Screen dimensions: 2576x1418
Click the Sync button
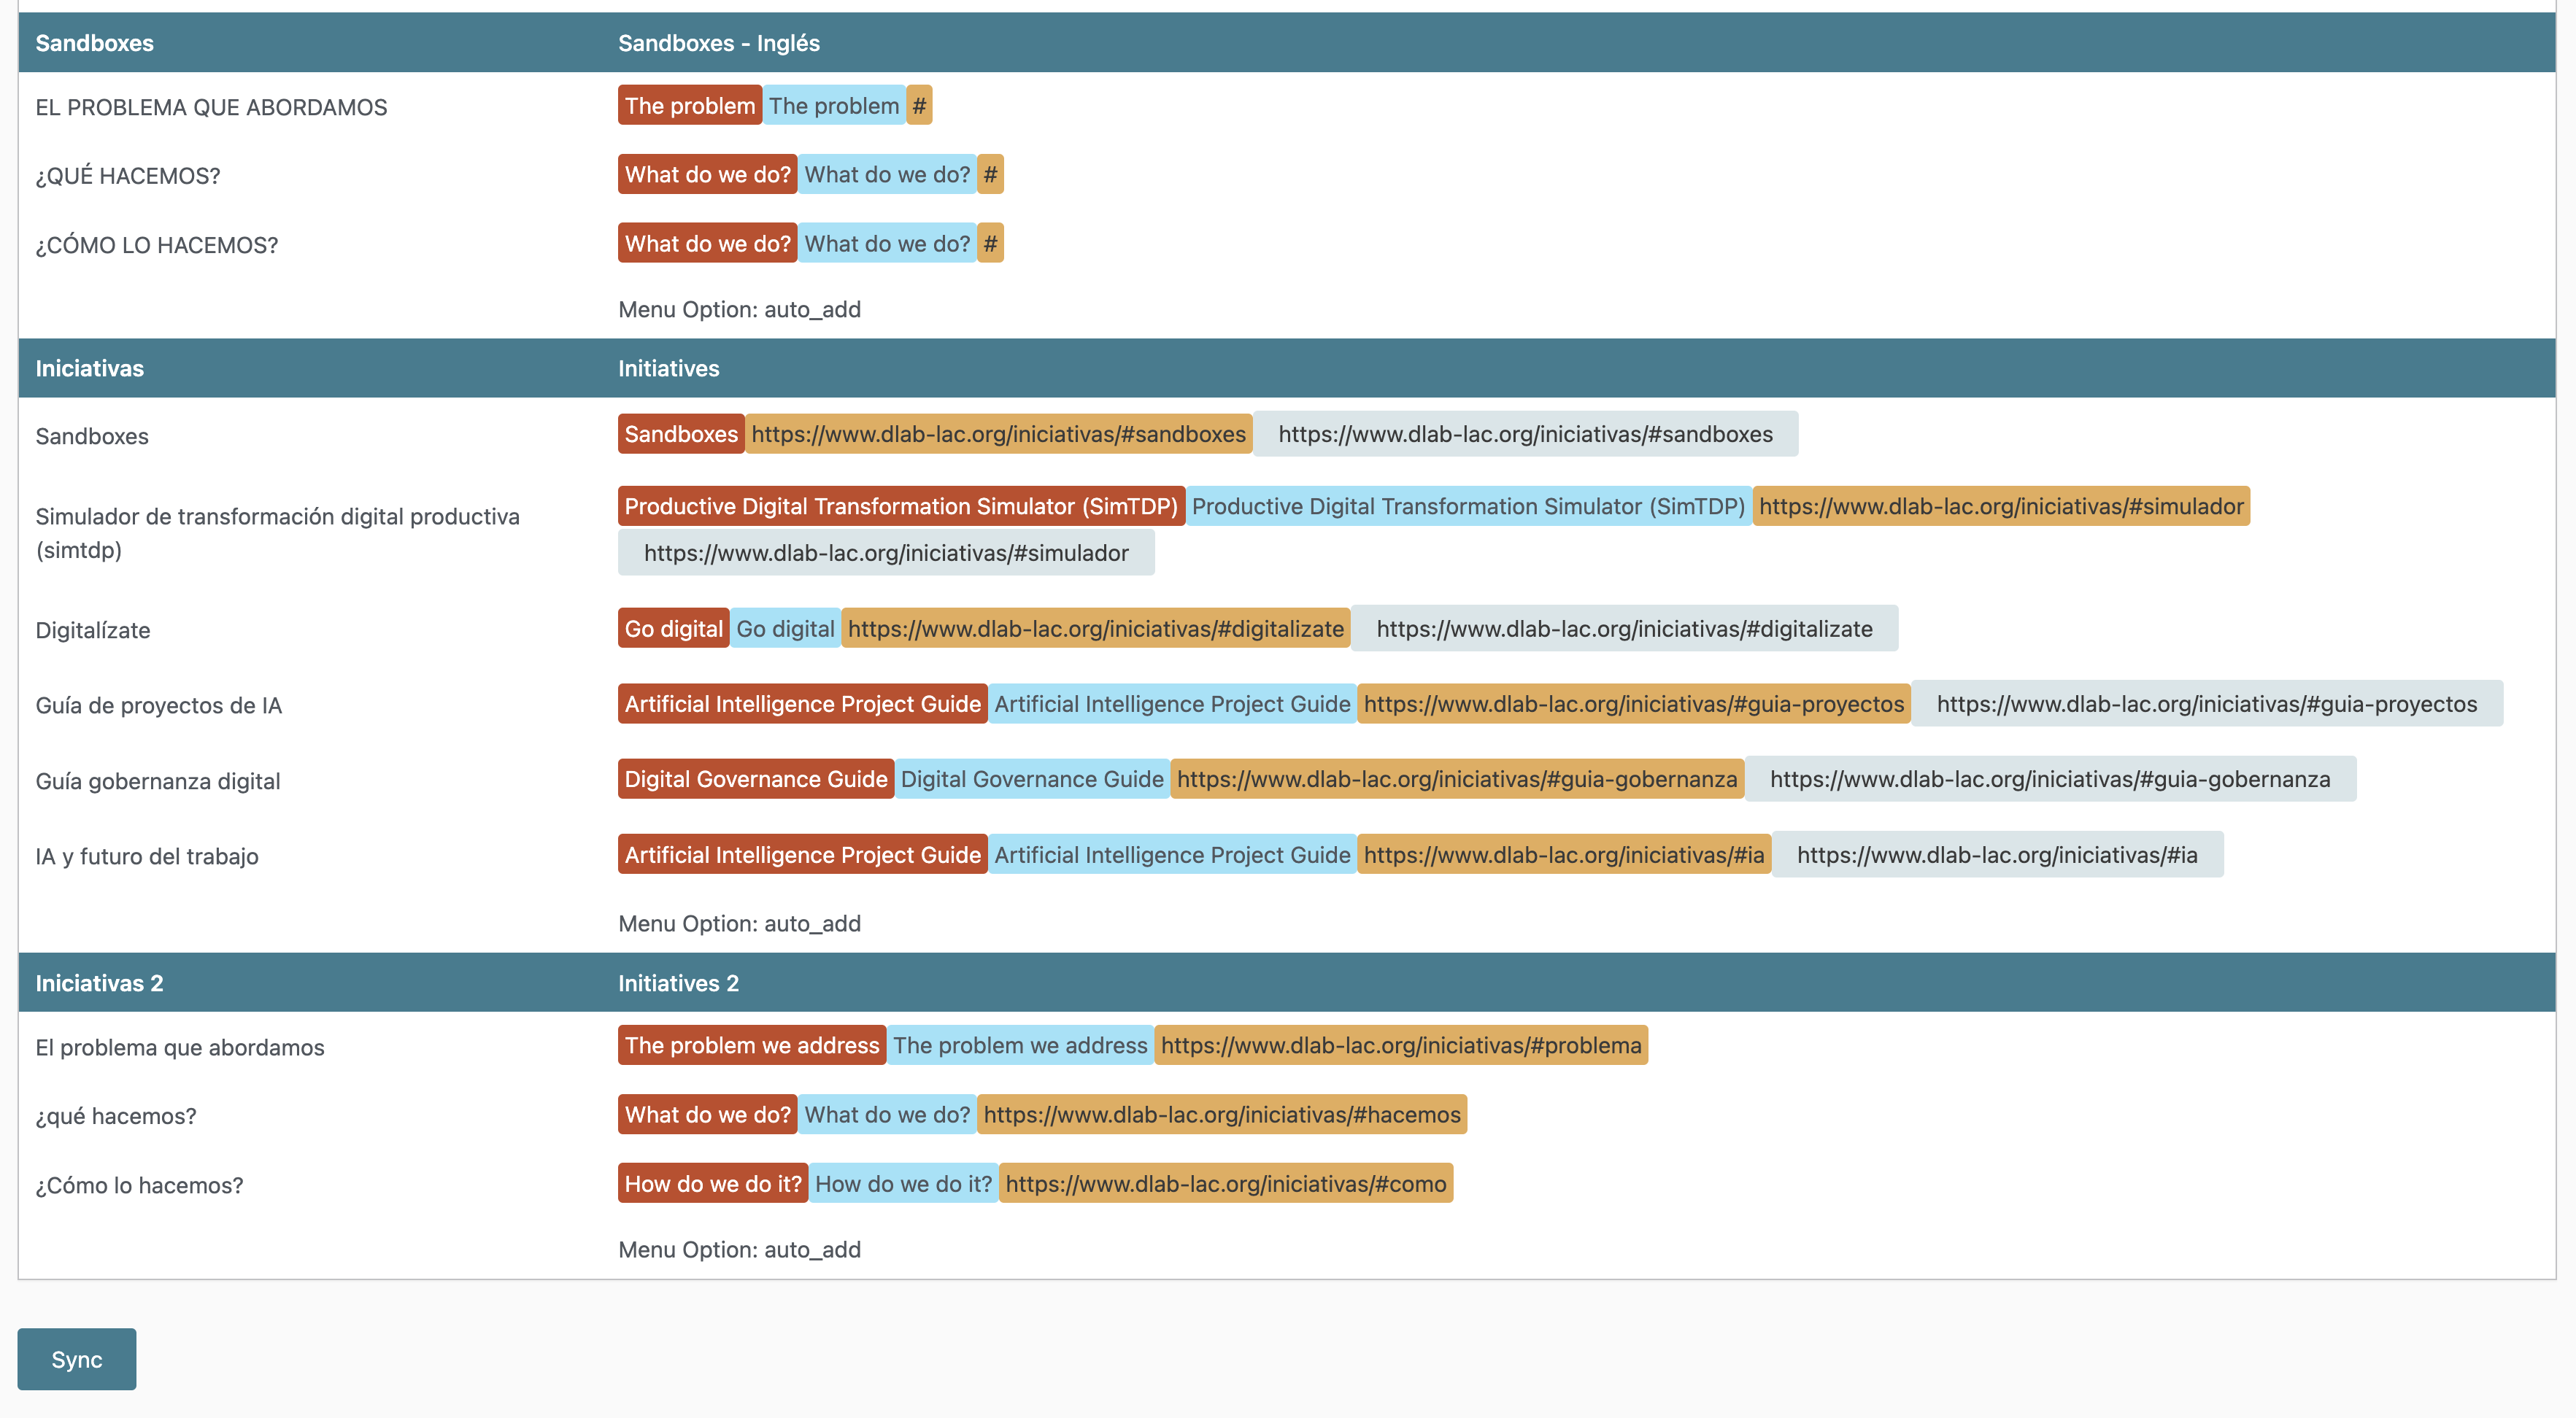pyautogui.click(x=76, y=1359)
